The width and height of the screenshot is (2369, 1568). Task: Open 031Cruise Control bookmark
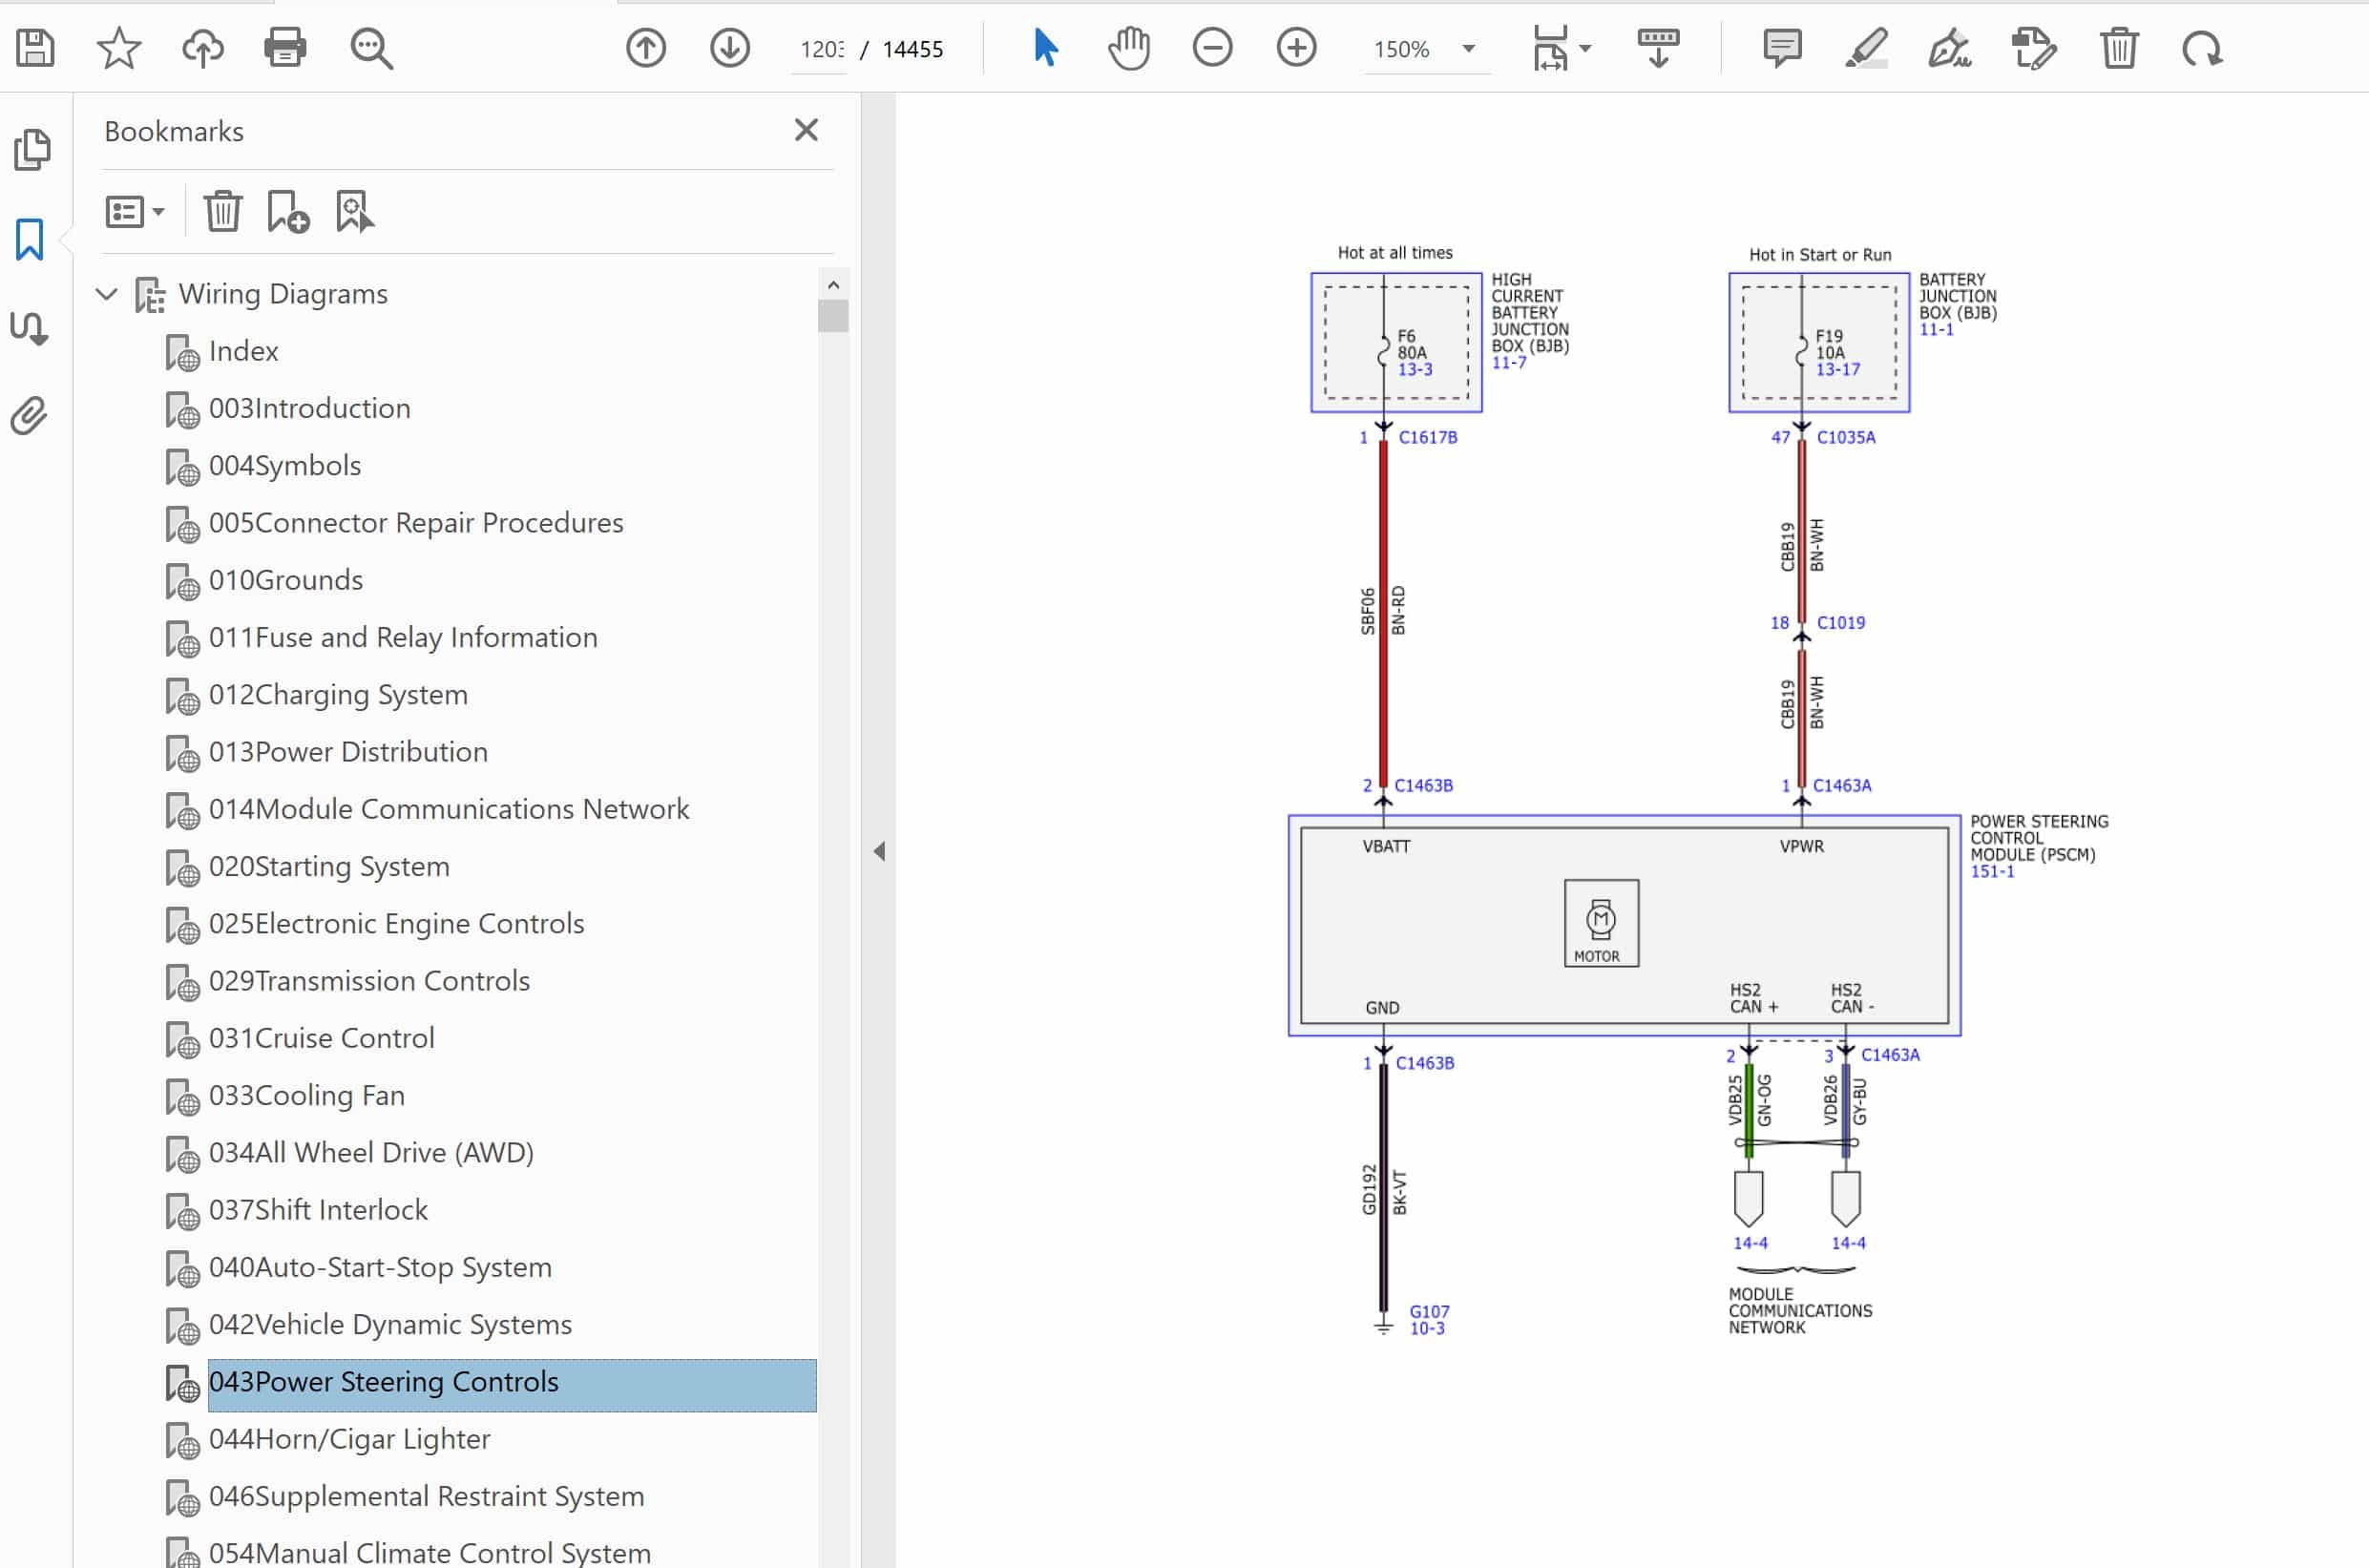[x=321, y=1038]
